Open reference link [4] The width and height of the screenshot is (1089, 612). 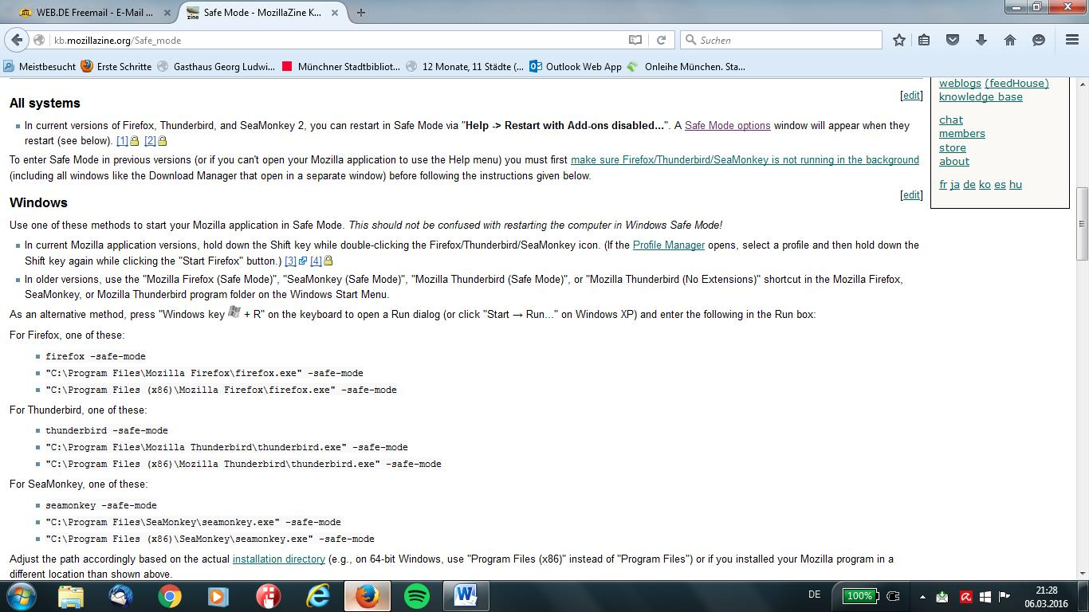point(316,261)
